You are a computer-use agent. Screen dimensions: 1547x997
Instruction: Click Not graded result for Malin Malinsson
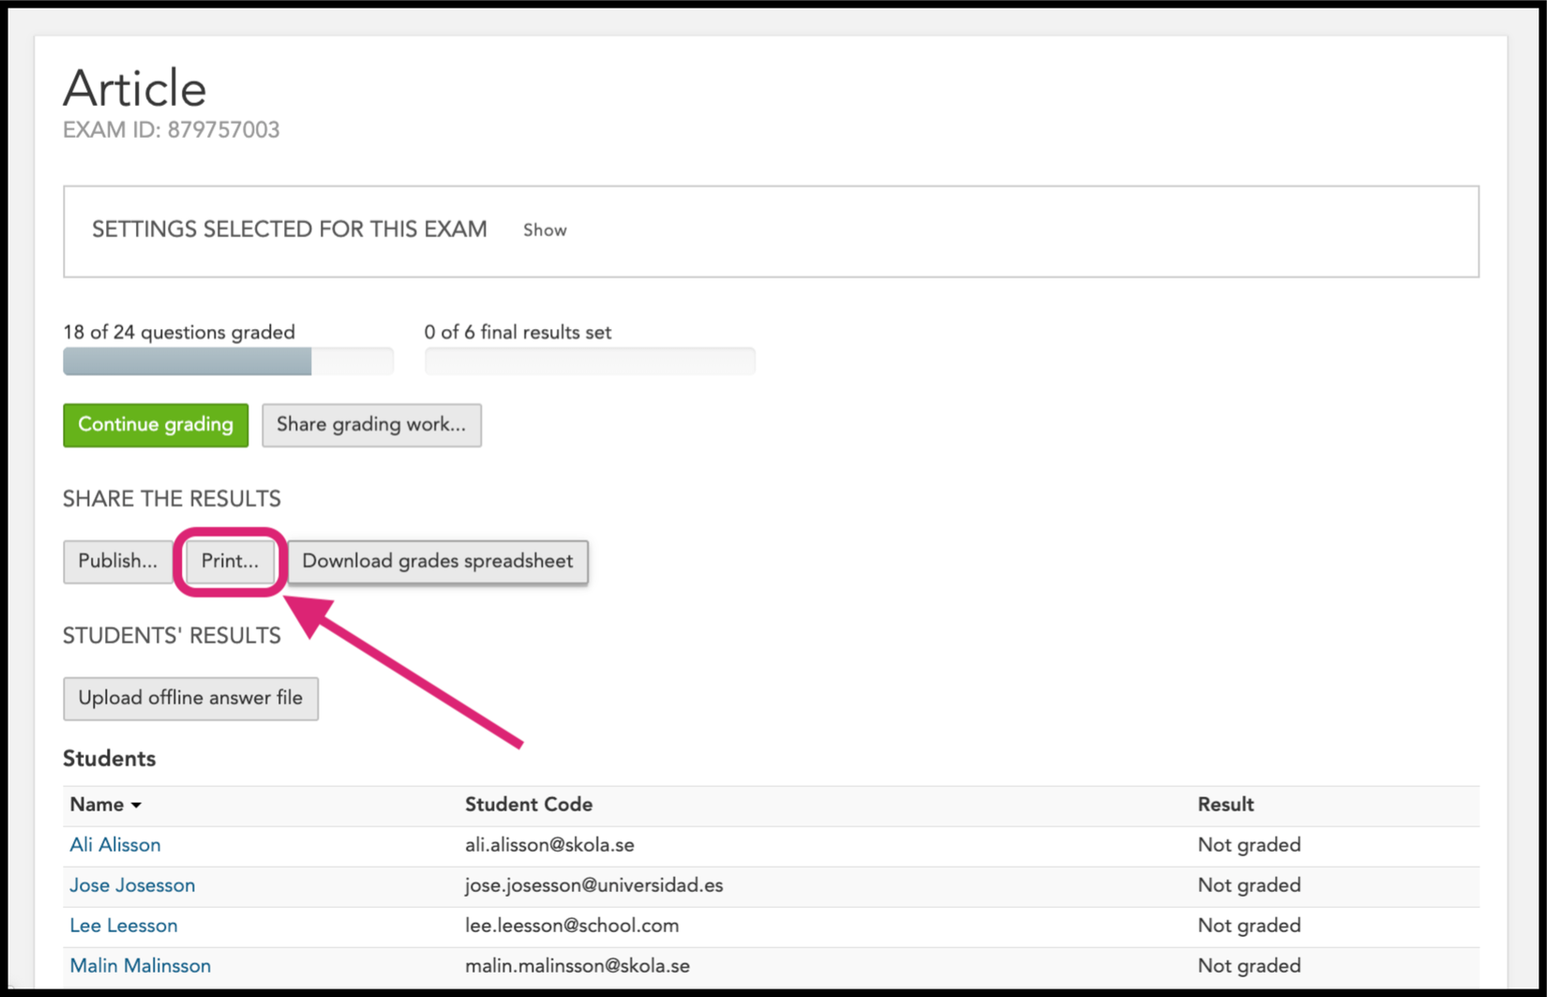[x=1249, y=966]
